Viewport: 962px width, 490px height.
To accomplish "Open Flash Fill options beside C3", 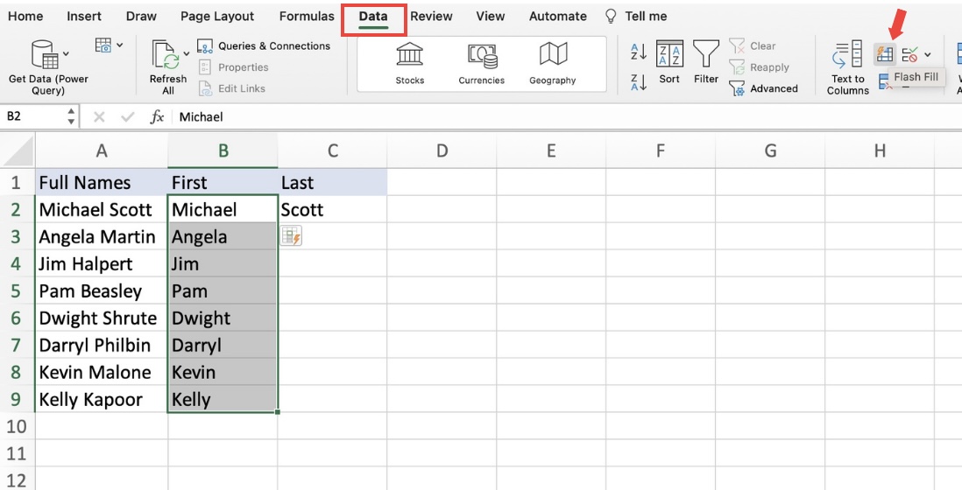I will (x=292, y=236).
